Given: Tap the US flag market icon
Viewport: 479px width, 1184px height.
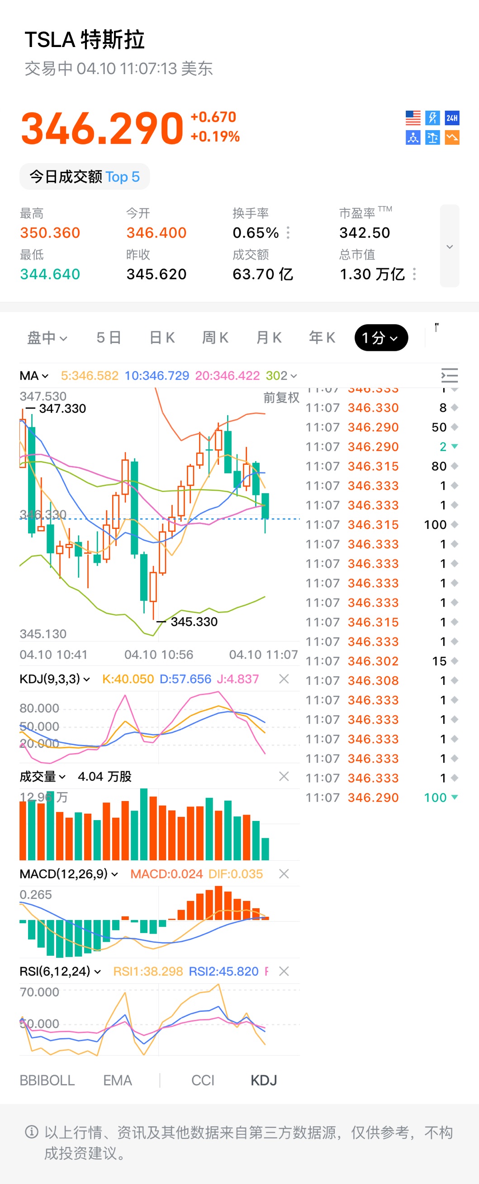Looking at the screenshot, I should tap(413, 118).
